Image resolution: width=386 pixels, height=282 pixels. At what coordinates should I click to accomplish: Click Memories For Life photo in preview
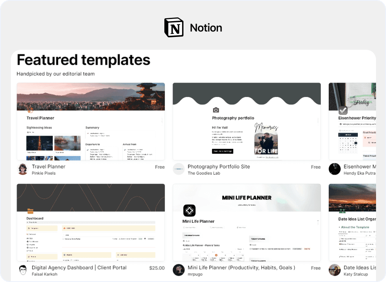tap(266, 139)
